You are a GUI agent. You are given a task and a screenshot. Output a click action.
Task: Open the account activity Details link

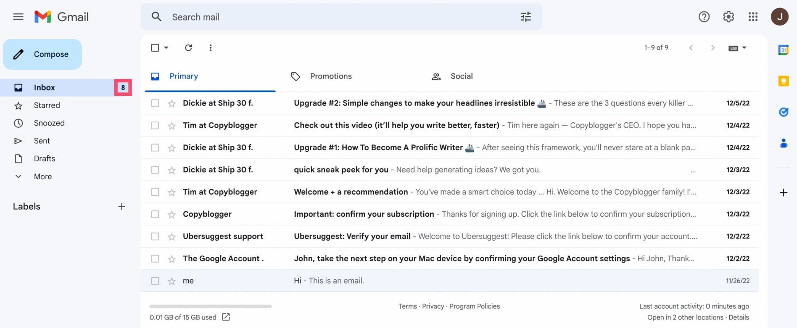(739, 317)
